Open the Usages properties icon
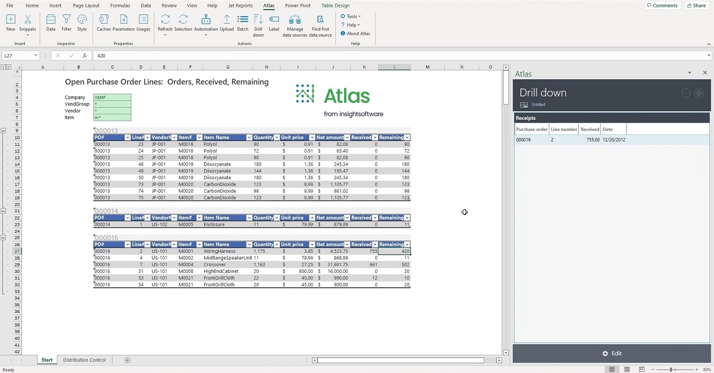Screen dimensions: 714x373 coord(143,23)
